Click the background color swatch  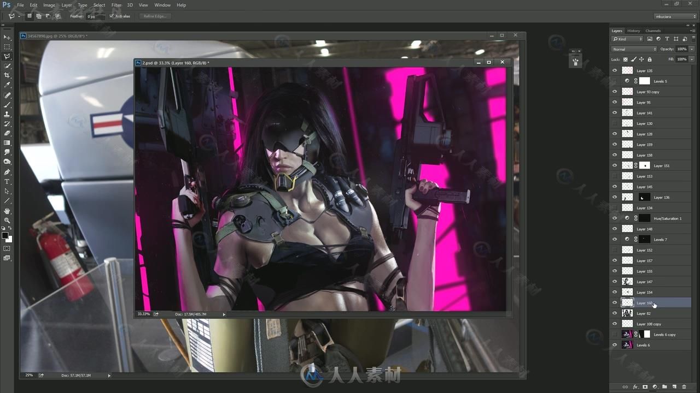[9, 239]
